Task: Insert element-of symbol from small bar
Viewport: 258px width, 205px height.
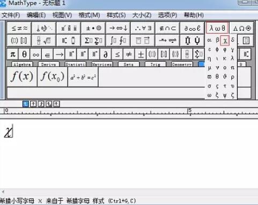Action: click(x=48, y=54)
